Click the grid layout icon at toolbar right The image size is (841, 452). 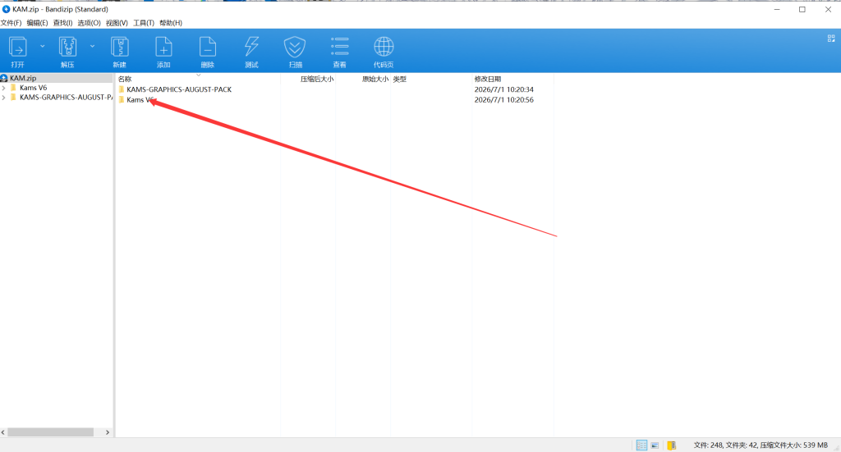tap(831, 39)
